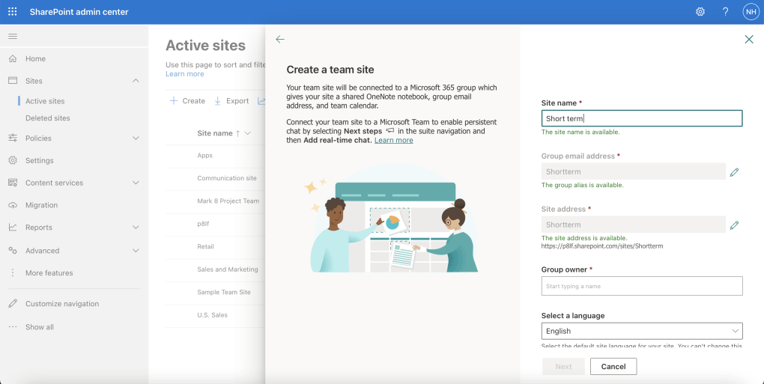764x384 pixels.
Task: Click the Content services icon
Action: pos(13,183)
